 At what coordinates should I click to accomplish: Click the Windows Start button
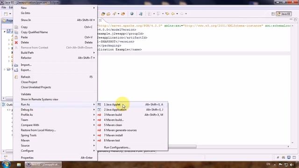tap(6, 164)
